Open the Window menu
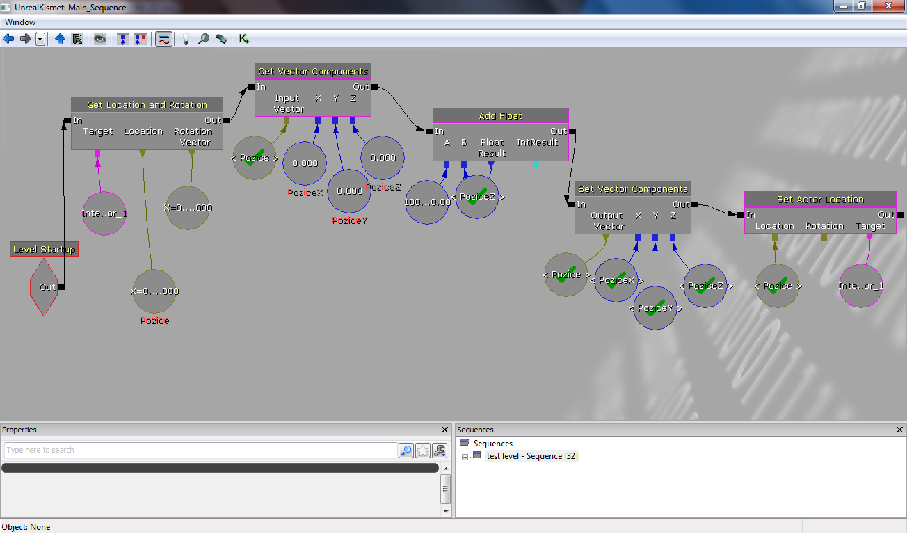Image resolution: width=907 pixels, height=534 pixels. pyautogui.click(x=20, y=22)
